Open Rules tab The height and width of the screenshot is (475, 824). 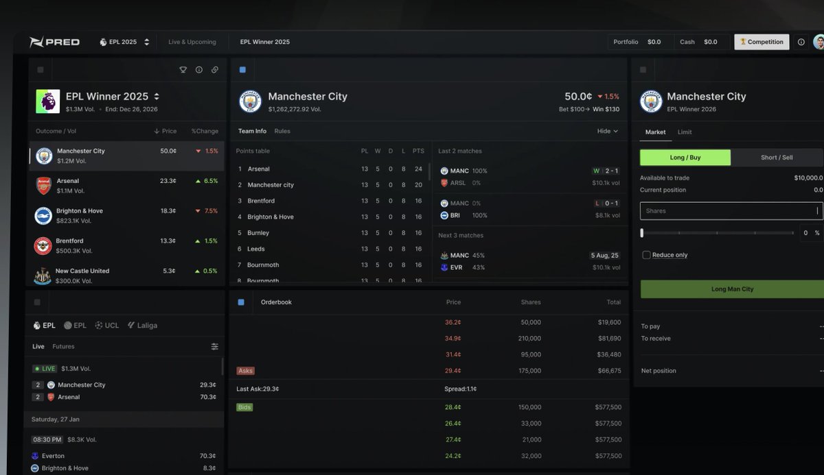pos(282,131)
